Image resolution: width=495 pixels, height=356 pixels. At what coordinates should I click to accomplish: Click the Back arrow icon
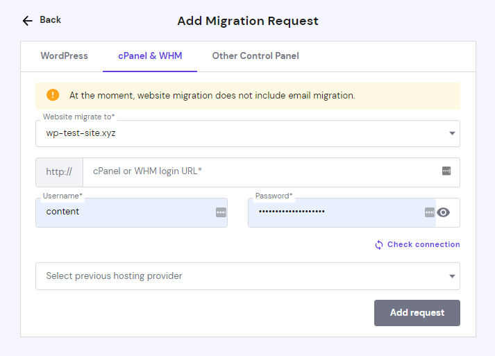[28, 21]
